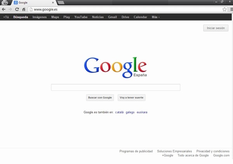Click the browser forward arrow
The width and height of the screenshot is (233, 164).
point(10,9)
